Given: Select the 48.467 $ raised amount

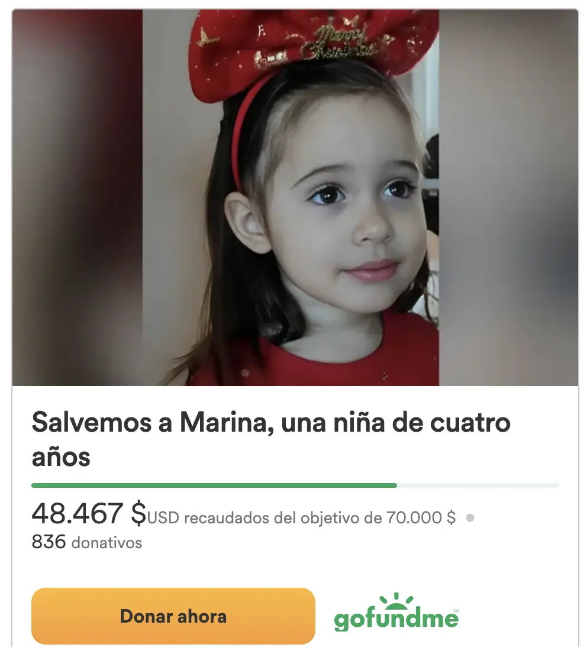Looking at the screenshot, I should coord(89,513).
